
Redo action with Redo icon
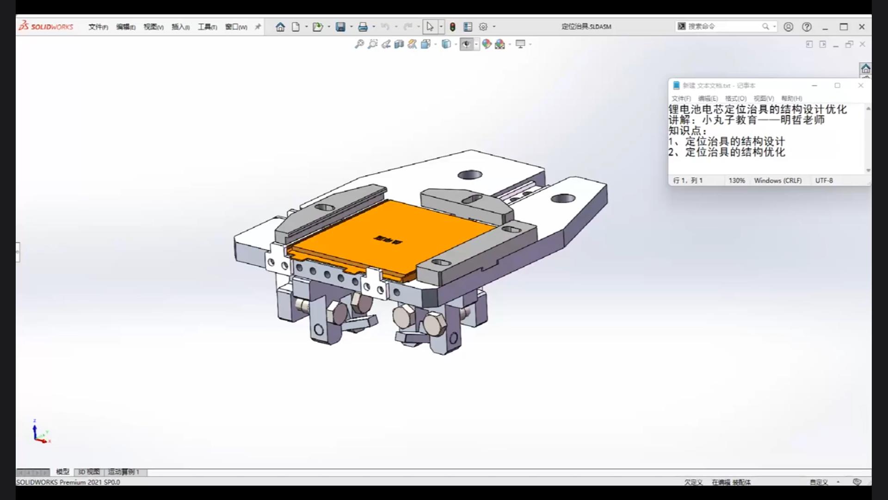(407, 27)
